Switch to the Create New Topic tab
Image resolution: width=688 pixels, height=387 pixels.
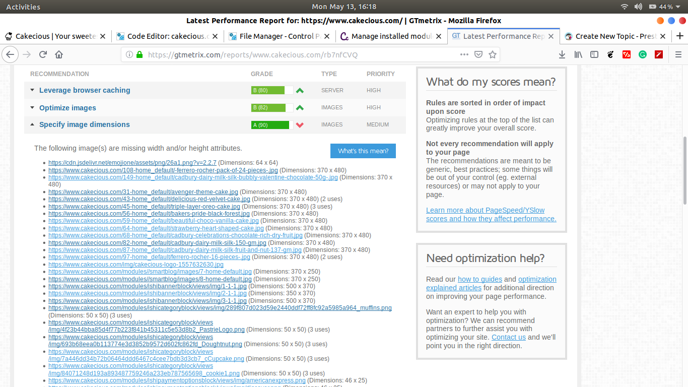[615, 36]
